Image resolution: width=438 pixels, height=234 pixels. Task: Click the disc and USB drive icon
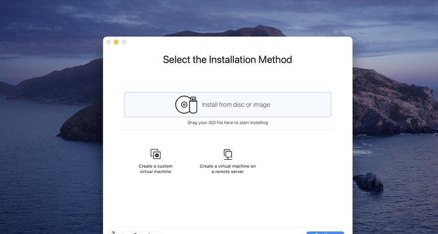point(186,105)
